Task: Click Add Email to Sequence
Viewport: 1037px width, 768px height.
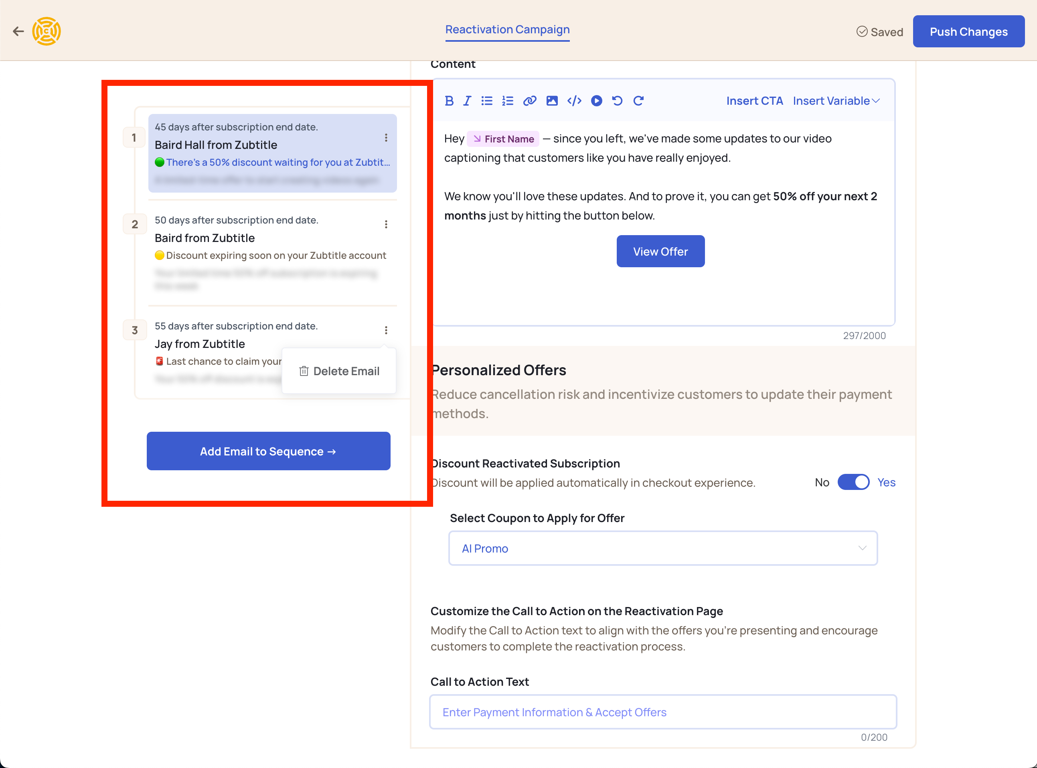Action: pyautogui.click(x=268, y=451)
